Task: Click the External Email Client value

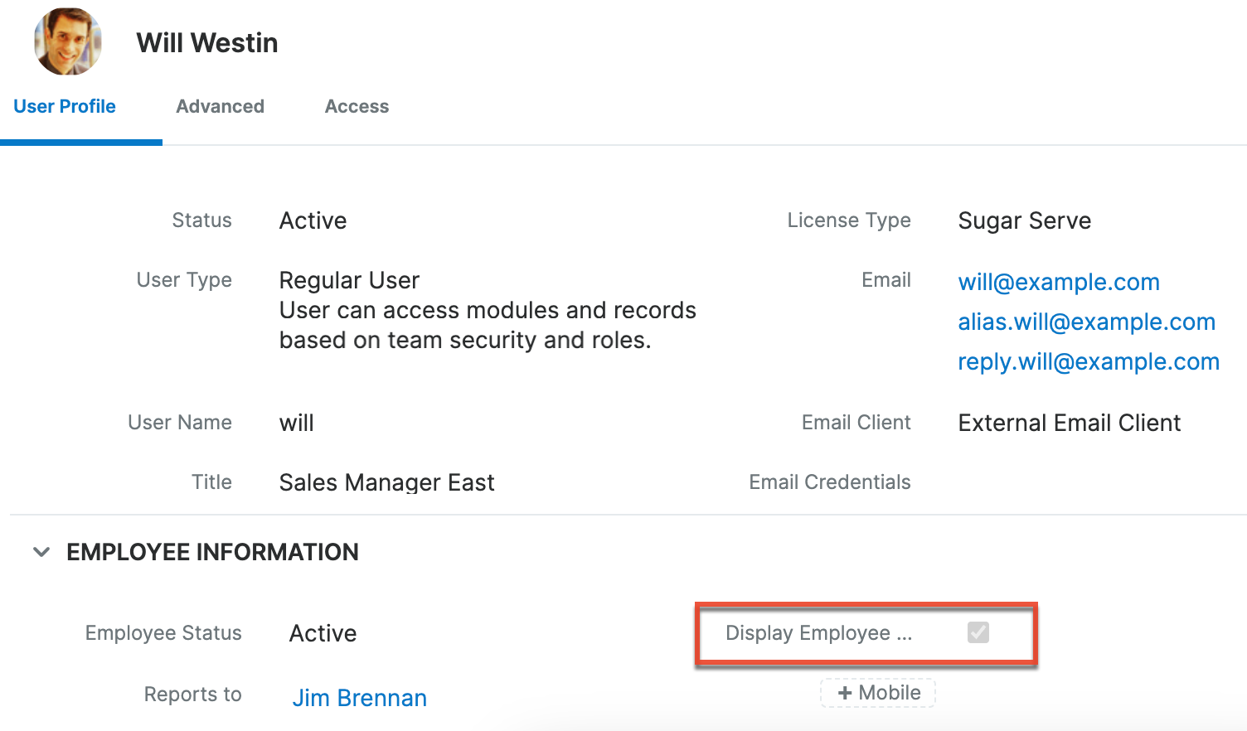Action: [1069, 423]
